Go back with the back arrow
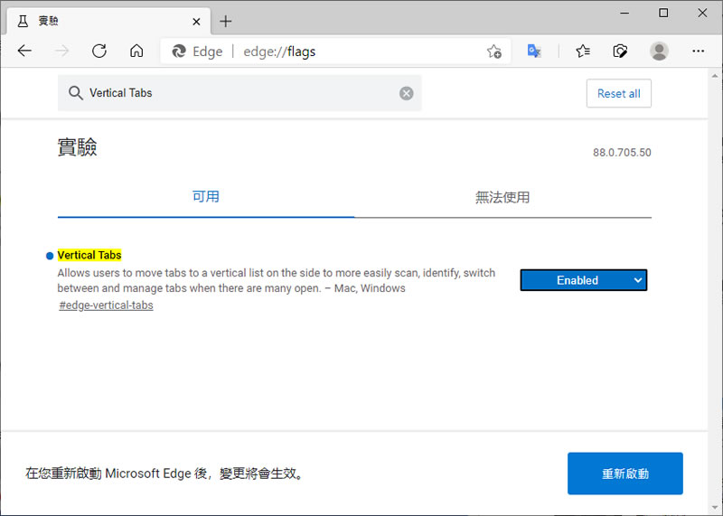723x516 pixels. point(24,51)
